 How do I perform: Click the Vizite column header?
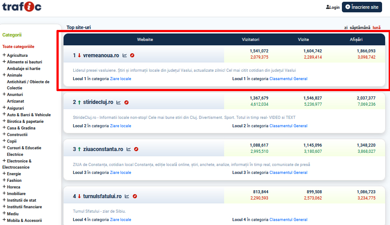[x=303, y=40]
